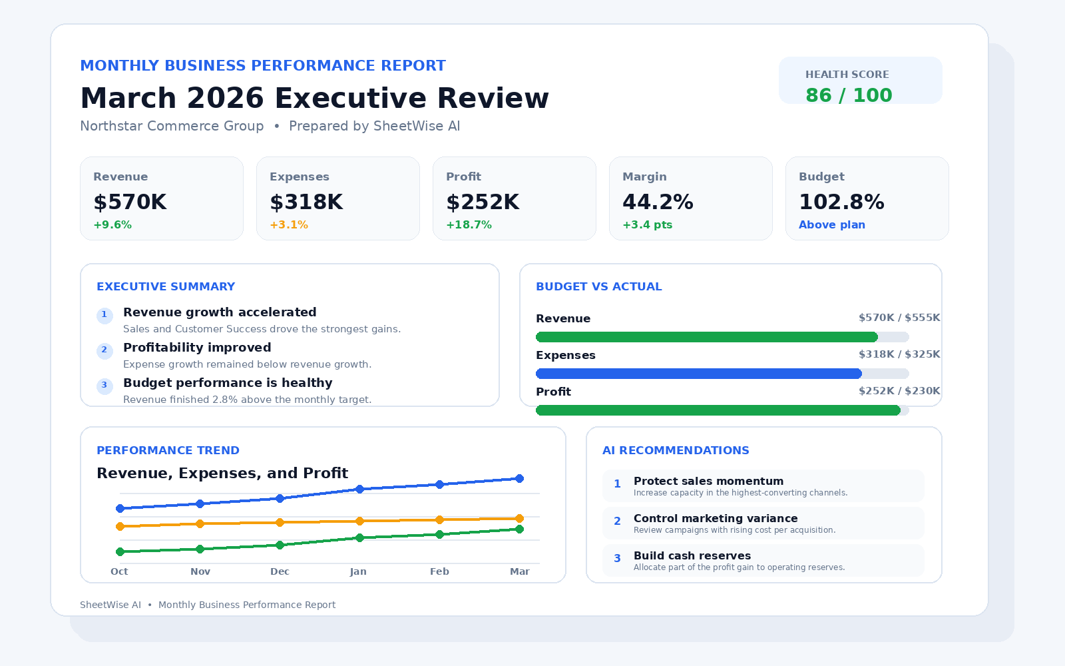Click 'Monthly Business Performance Report' header label
The height and width of the screenshot is (666, 1065).
click(x=263, y=65)
